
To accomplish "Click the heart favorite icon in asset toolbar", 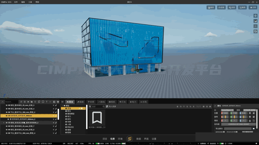I will pos(184,107).
